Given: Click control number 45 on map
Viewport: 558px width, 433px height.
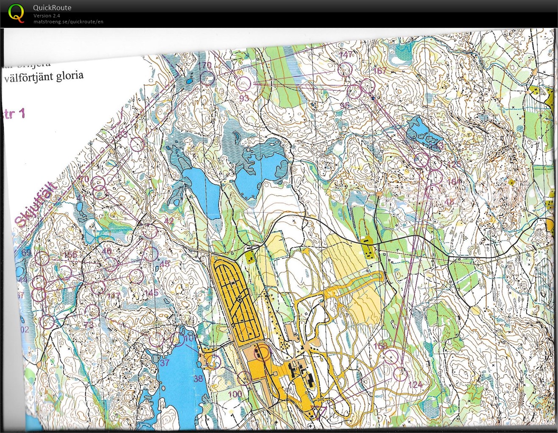Looking at the screenshot, I should [x=165, y=263].
